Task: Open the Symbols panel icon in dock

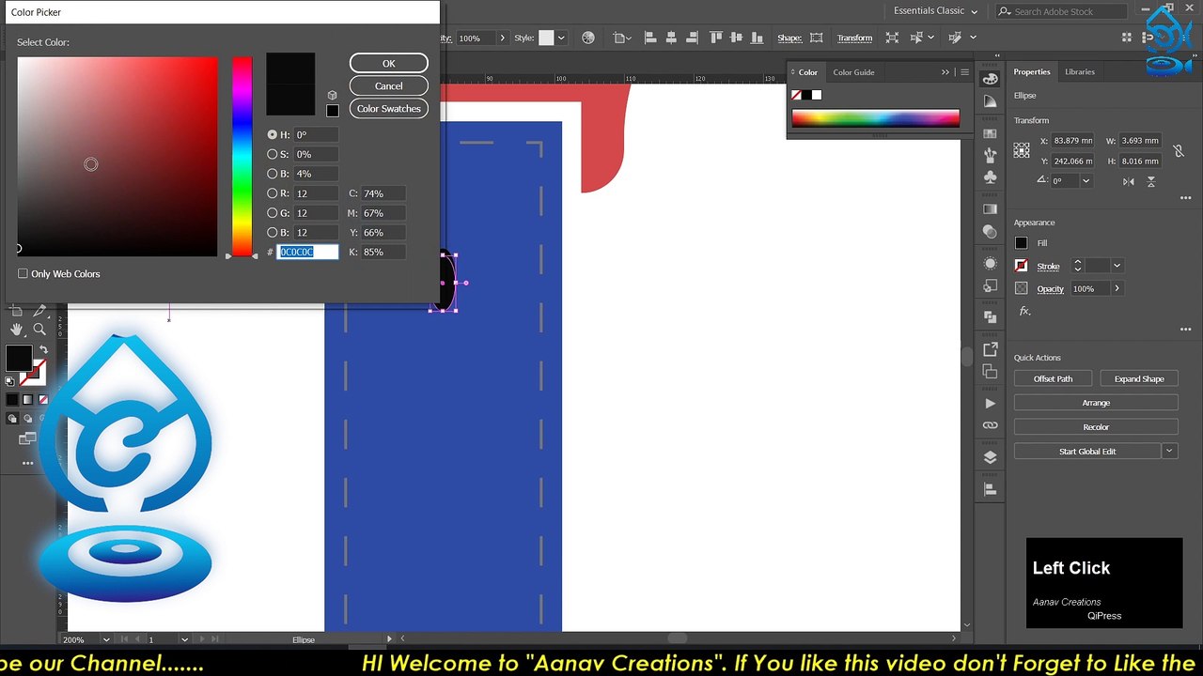Action: 990,177
